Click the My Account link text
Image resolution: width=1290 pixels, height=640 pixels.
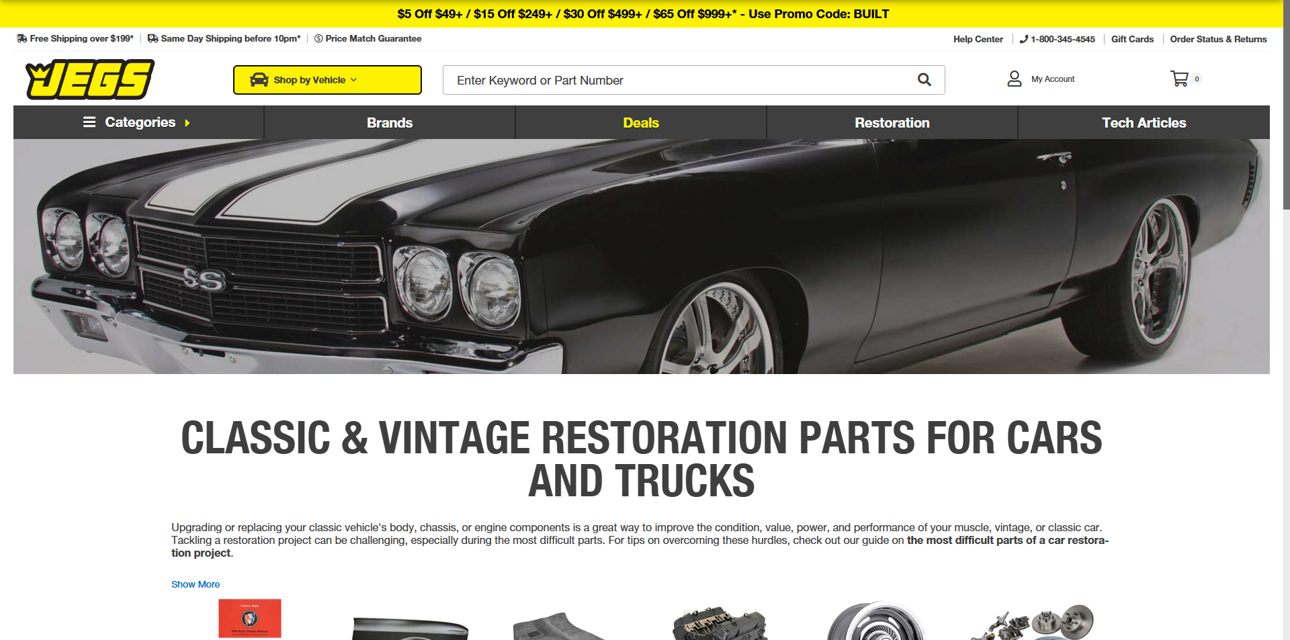click(1053, 79)
